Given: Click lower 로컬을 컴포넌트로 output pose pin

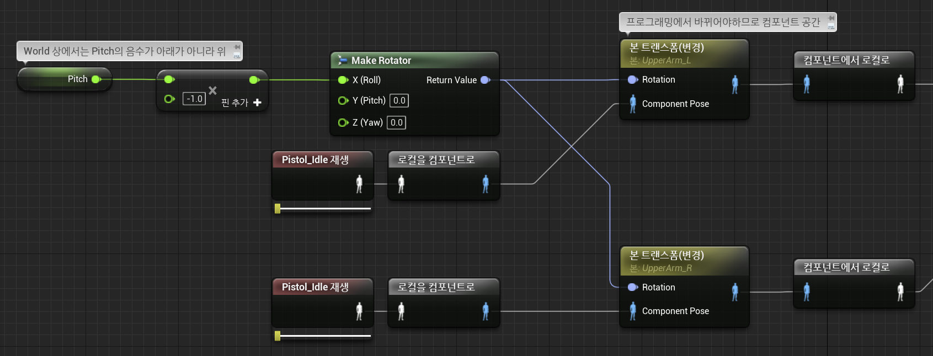Looking at the screenshot, I should click(486, 311).
